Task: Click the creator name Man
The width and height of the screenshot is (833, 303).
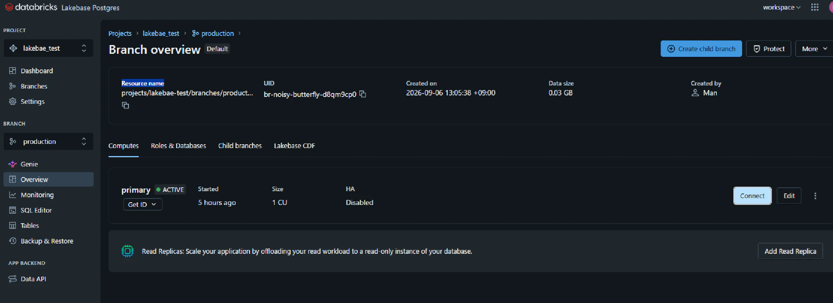Action: click(x=710, y=93)
